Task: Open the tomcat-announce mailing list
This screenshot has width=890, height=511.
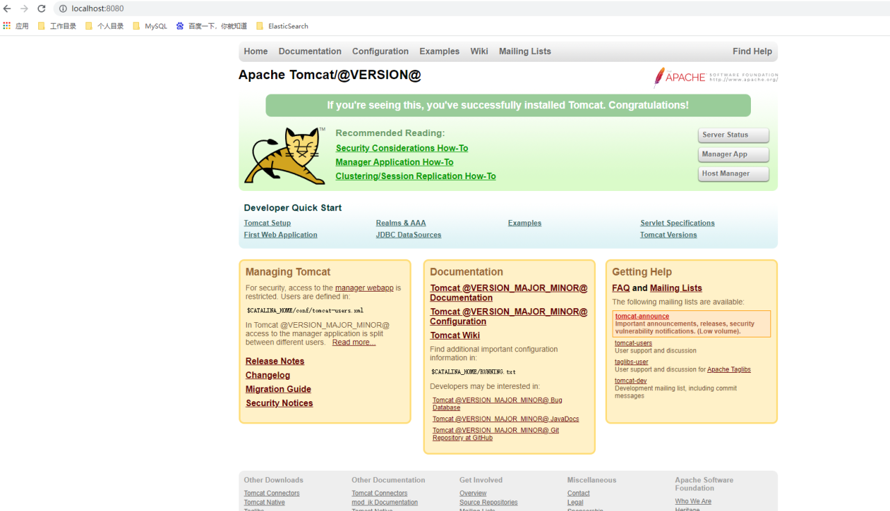Action: pos(642,316)
